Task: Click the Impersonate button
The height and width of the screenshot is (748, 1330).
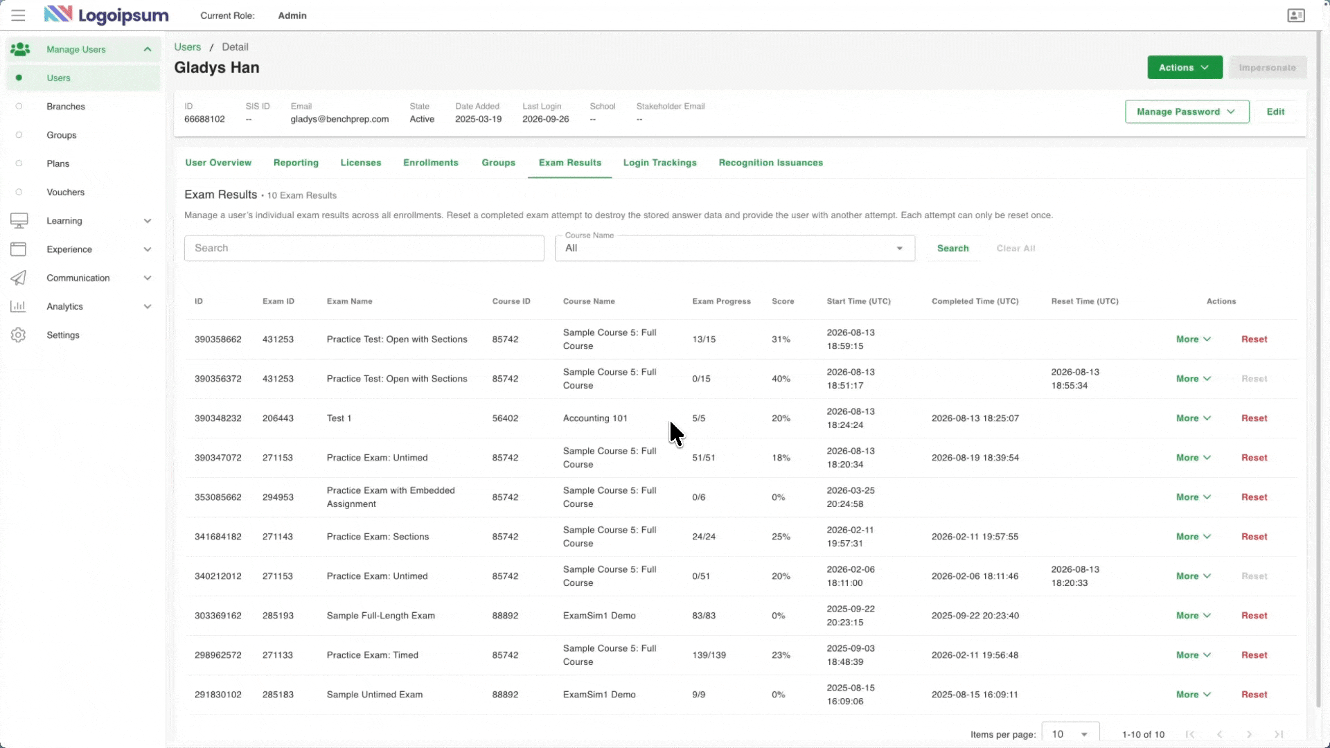Action: [x=1267, y=67]
